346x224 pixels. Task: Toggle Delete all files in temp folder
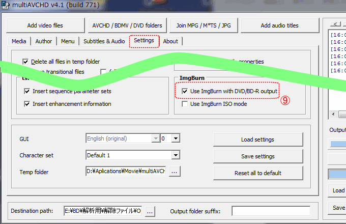(x=26, y=62)
